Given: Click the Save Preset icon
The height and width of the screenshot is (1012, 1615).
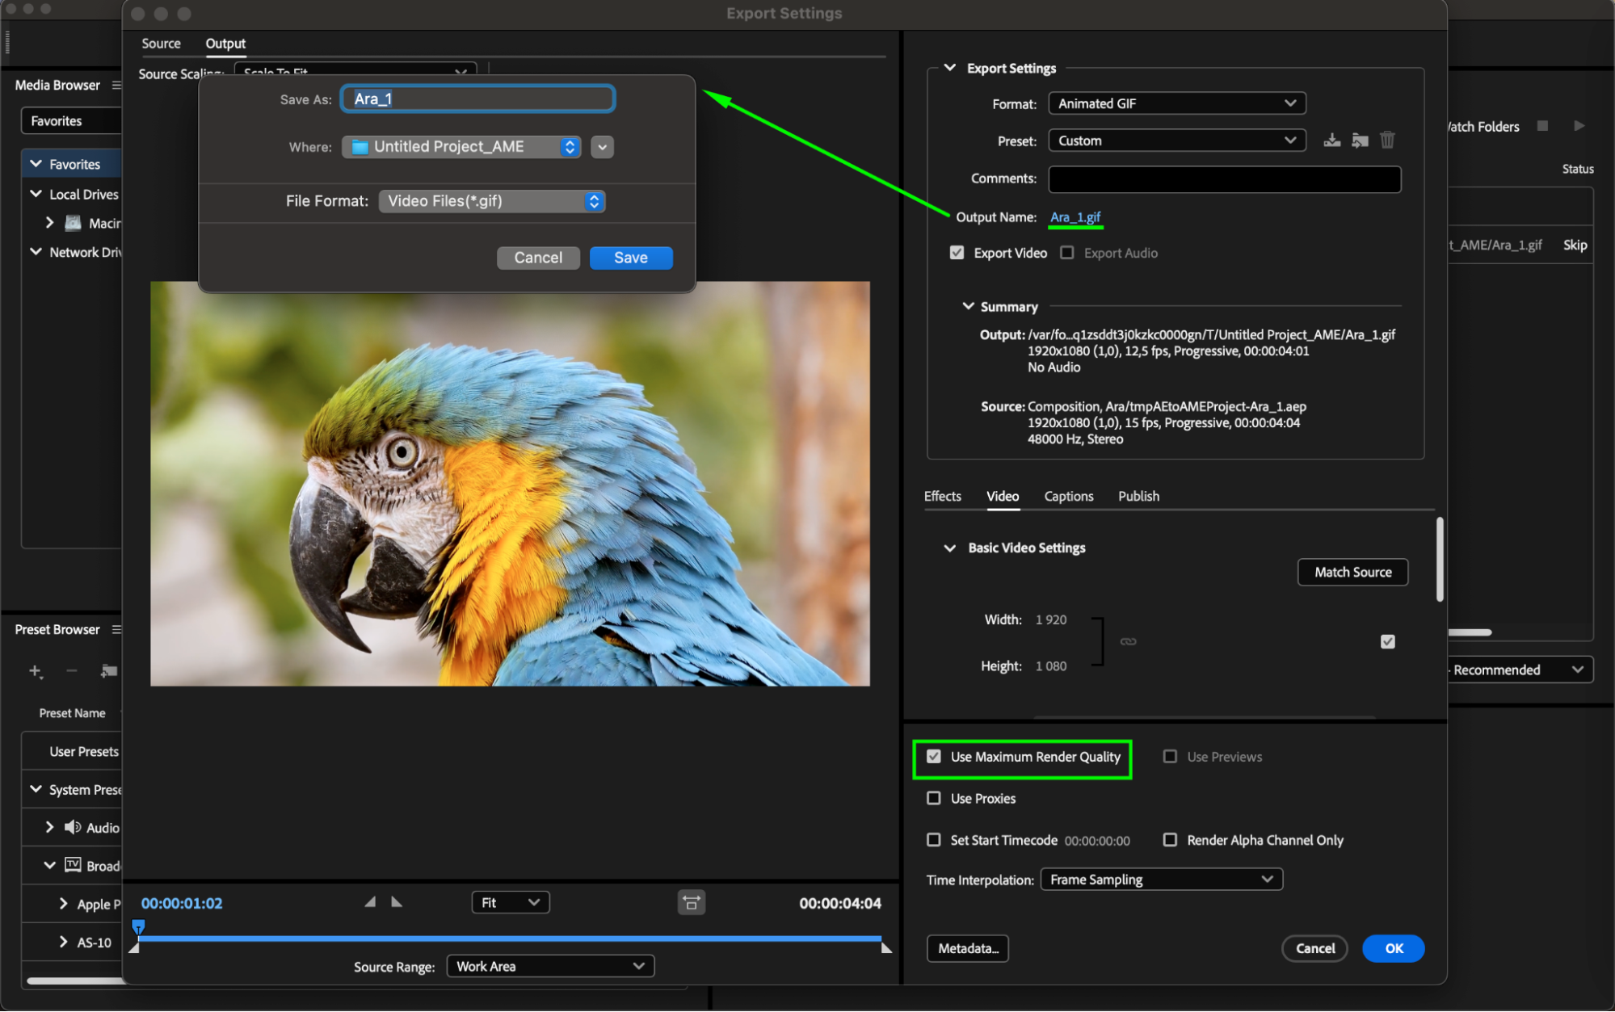Looking at the screenshot, I should tap(1331, 141).
